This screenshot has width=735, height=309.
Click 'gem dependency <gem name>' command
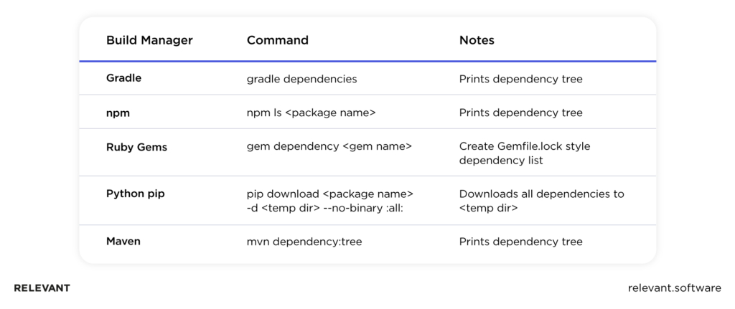(329, 146)
